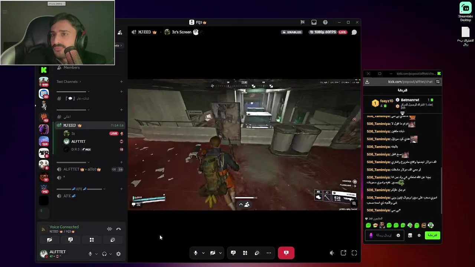Click the 3z's Screen stream title
Image resolution: width=475 pixels, height=267 pixels.
pos(181,32)
